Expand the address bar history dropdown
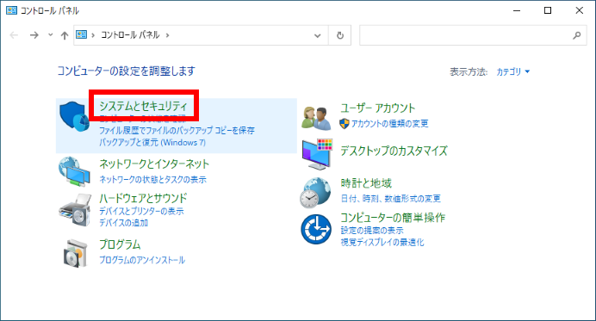This screenshot has width=596, height=321. point(318,35)
